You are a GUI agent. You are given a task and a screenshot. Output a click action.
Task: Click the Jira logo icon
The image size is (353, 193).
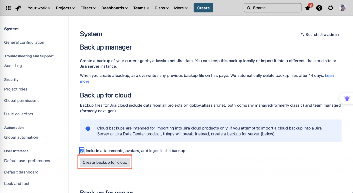point(18,8)
